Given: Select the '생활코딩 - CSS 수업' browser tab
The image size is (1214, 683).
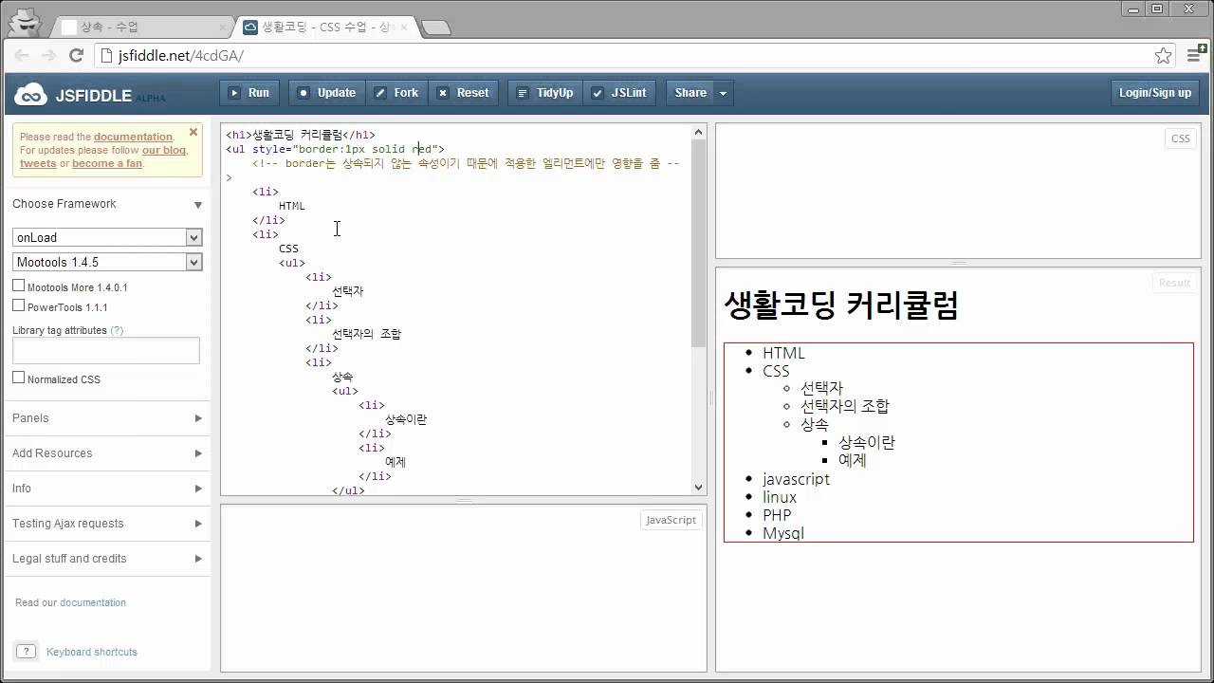Looking at the screenshot, I should tap(325, 27).
